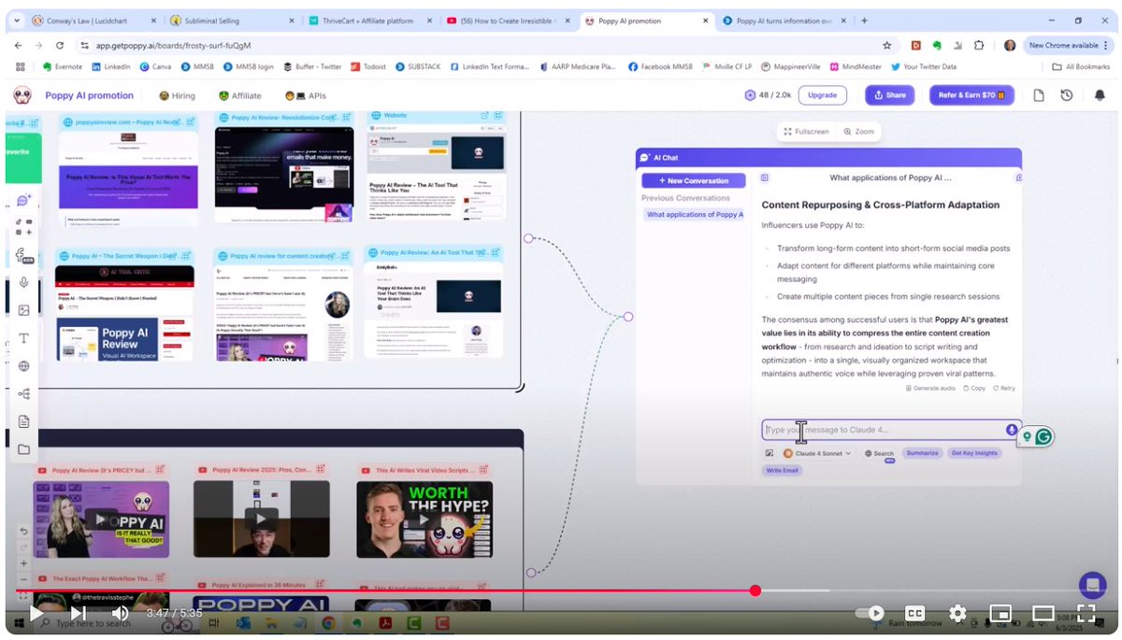This screenshot has width=1122, height=640.
Task: Click Refer & Earn $70 button
Action: pyautogui.click(x=971, y=95)
